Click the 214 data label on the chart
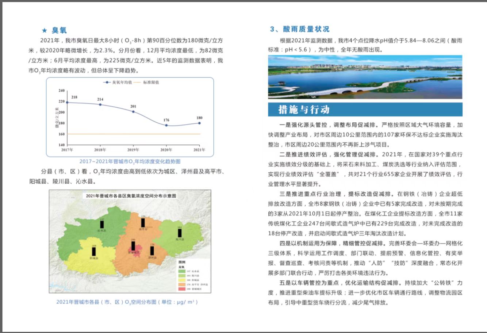Viewport: 487px width, 333px height. [100, 99]
